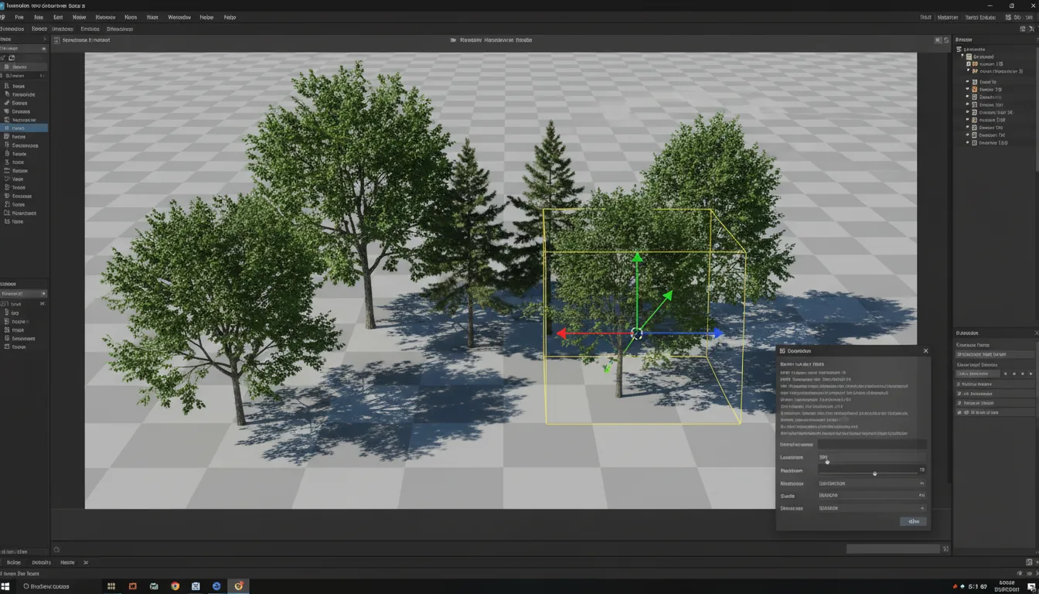
Task: Click the Help menu entry at top
Action: pos(229,17)
